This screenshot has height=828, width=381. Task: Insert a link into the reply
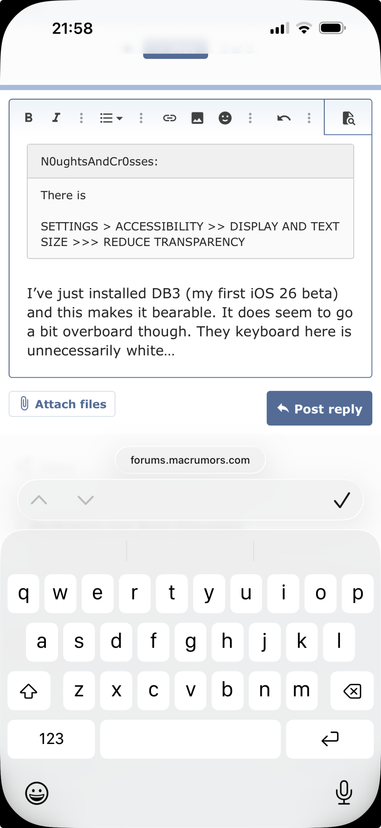[x=170, y=118]
